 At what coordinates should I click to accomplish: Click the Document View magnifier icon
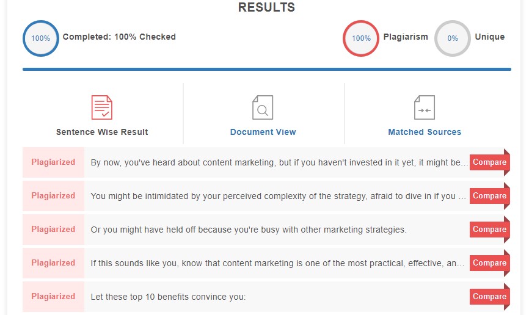click(x=263, y=107)
